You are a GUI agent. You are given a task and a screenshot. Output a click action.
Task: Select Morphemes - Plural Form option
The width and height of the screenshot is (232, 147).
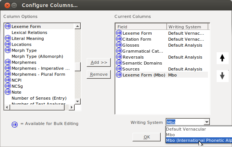pyautogui.click(x=38, y=74)
